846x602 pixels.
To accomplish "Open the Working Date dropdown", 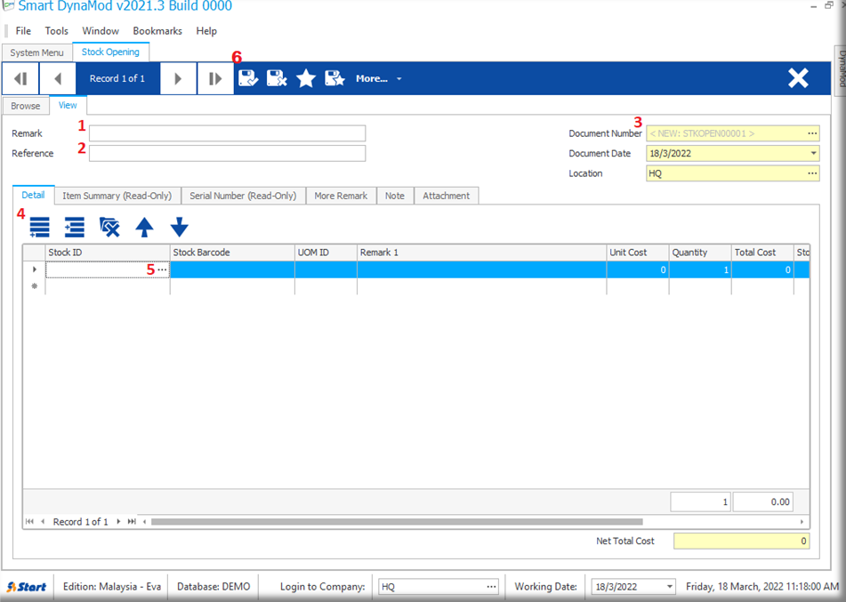I will pyautogui.click(x=668, y=587).
